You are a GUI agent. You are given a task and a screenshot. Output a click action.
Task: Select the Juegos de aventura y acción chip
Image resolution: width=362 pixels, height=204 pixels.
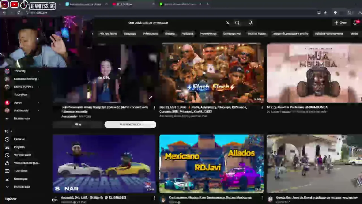coord(290,33)
